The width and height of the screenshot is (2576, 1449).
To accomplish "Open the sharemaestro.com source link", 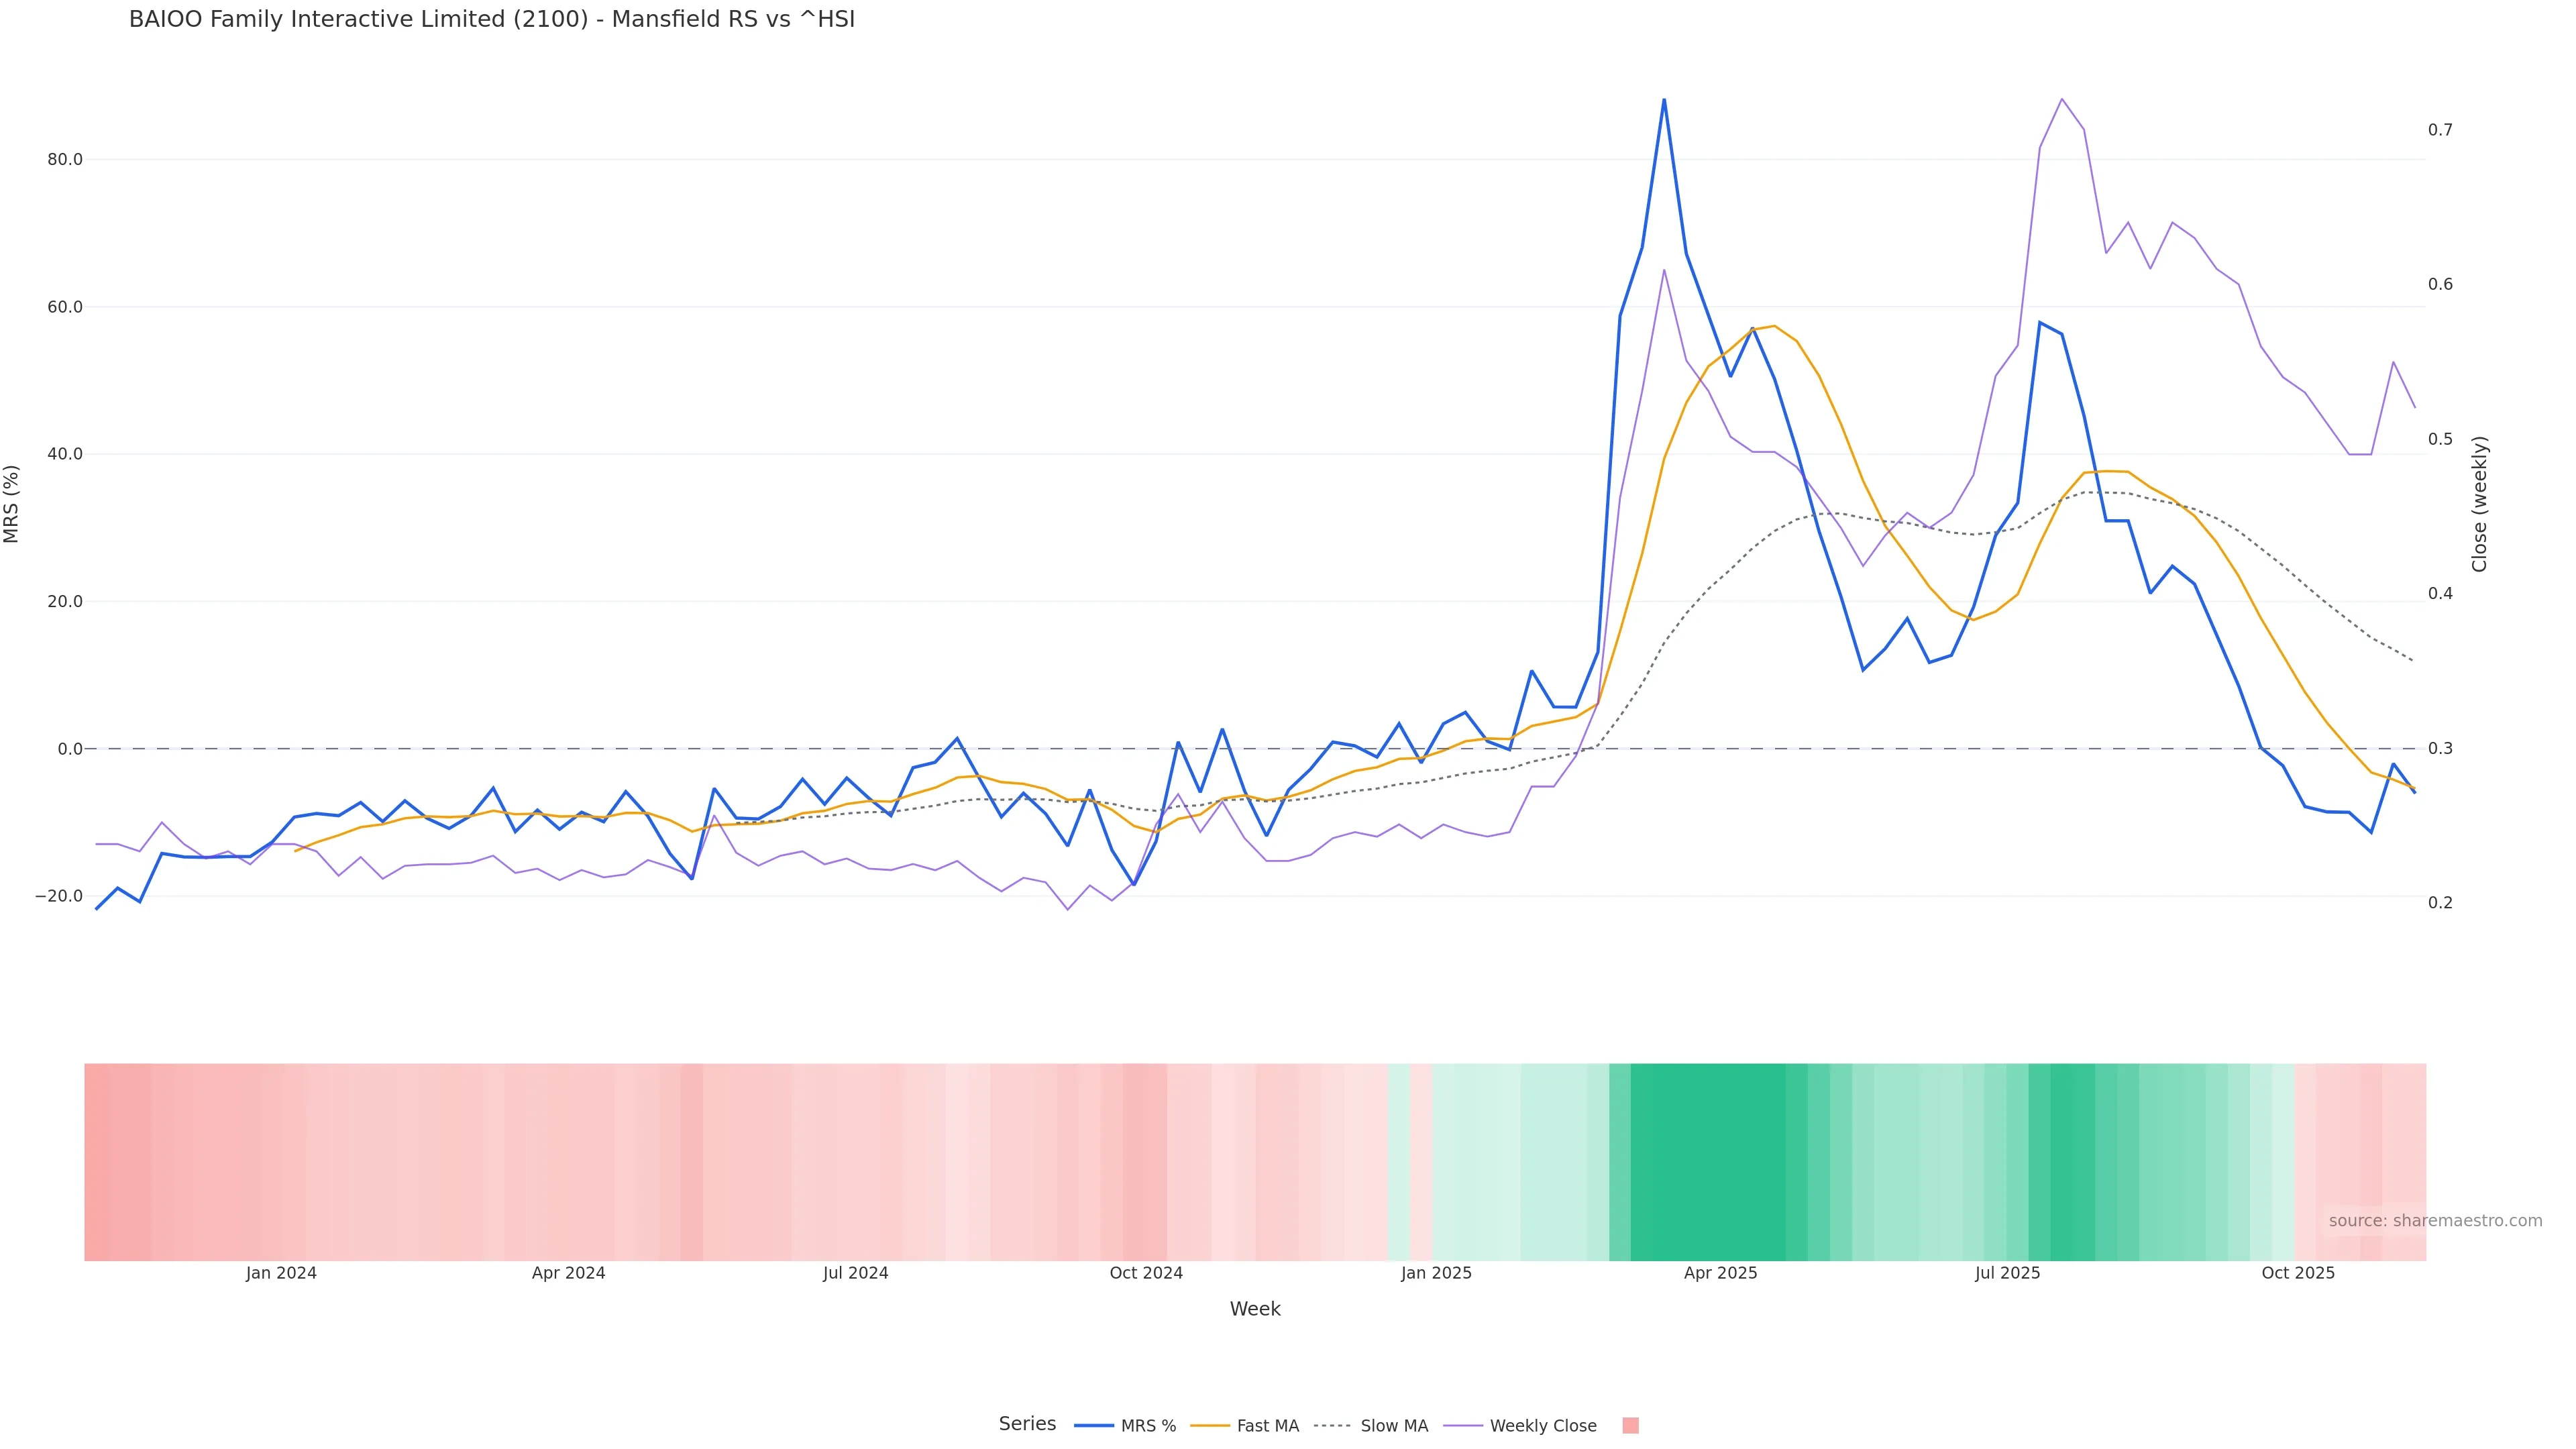I will pyautogui.click(x=2435, y=1221).
